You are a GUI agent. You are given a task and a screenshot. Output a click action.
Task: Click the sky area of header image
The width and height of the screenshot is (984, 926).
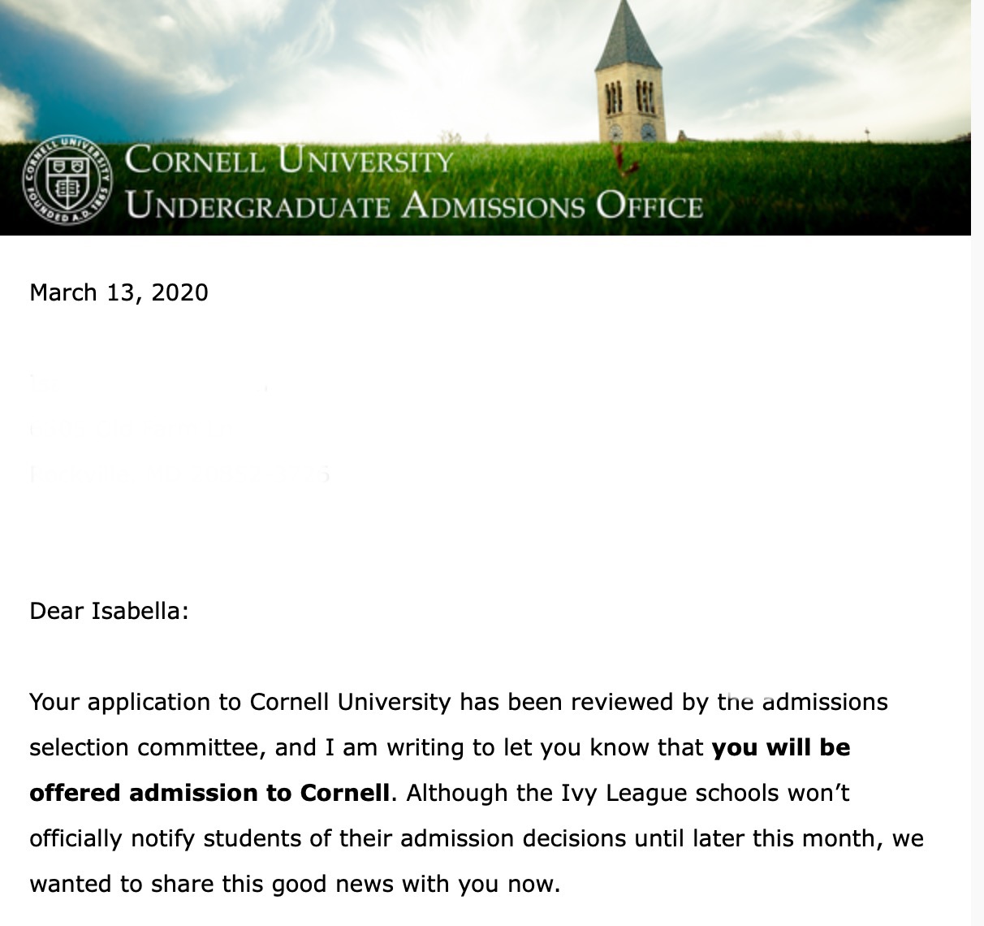325,65
